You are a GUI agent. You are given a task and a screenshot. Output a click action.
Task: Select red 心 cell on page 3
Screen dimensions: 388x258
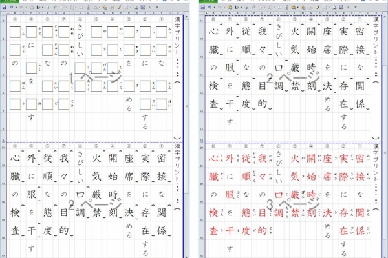213,158
